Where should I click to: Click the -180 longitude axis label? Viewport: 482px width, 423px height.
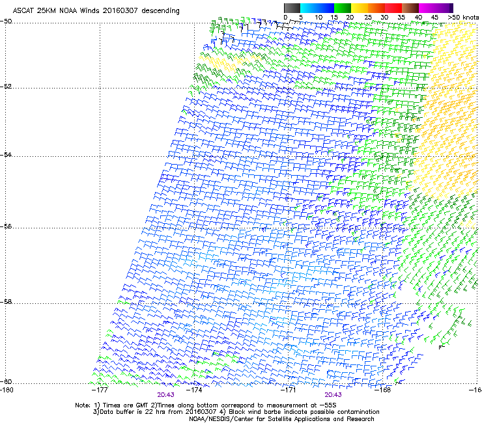[7, 390]
